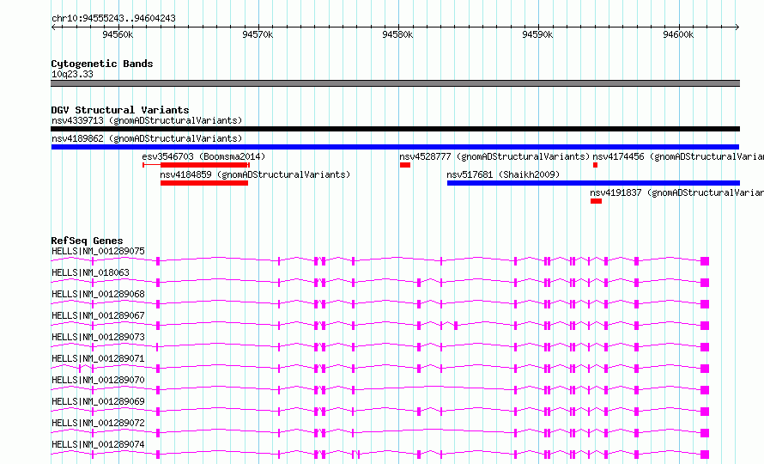Click the last exon block of NM_001289075

(x=705, y=261)
